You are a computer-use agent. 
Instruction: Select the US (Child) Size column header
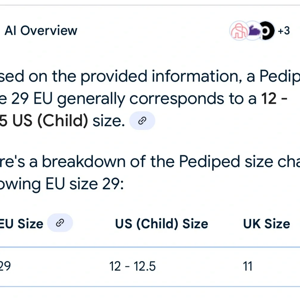click(x=161, y=224)
